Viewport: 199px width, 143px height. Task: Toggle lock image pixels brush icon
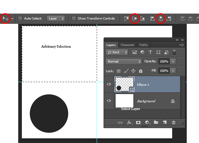[x=126, y=71]
